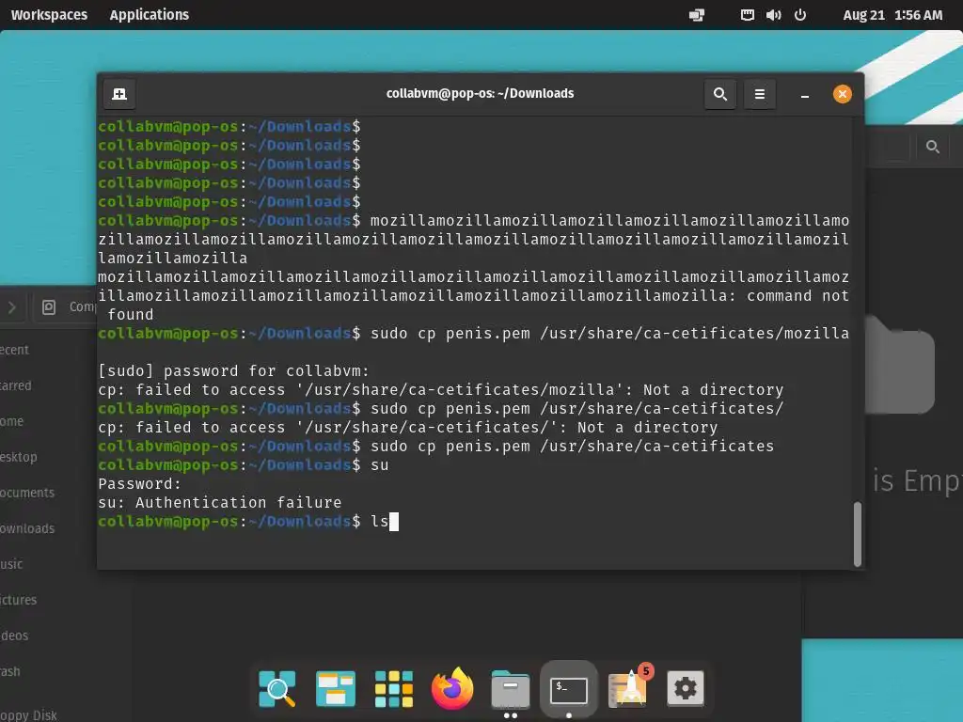Image resolution: width=963 pixels, height=722 pixels.
Task: Select Videos in Files sidebar
Action: point(14,636)
